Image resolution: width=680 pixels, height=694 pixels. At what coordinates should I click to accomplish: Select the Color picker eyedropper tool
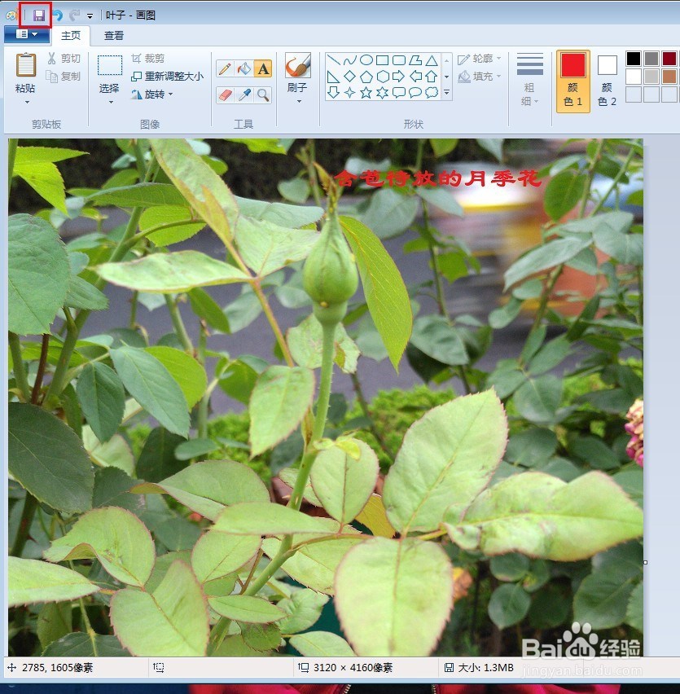(243, 94)
